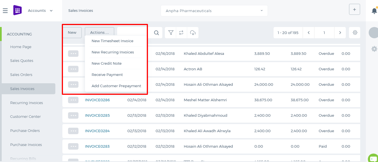Open the notifications bell
This screenshot has height=162, width=378.
(374, 11)
